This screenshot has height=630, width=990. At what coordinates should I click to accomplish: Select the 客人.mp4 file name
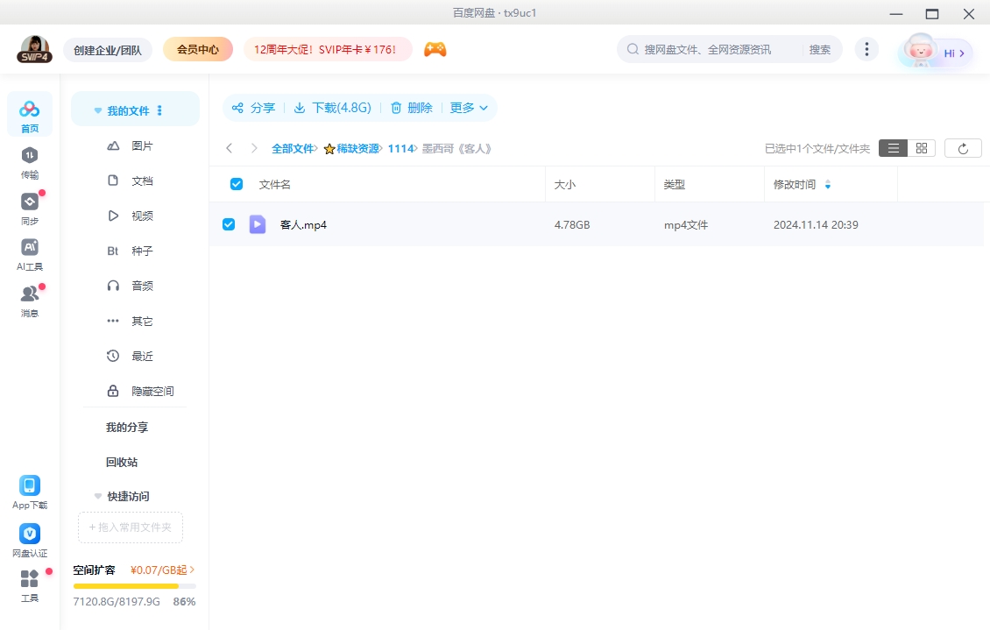pos(303,224)
